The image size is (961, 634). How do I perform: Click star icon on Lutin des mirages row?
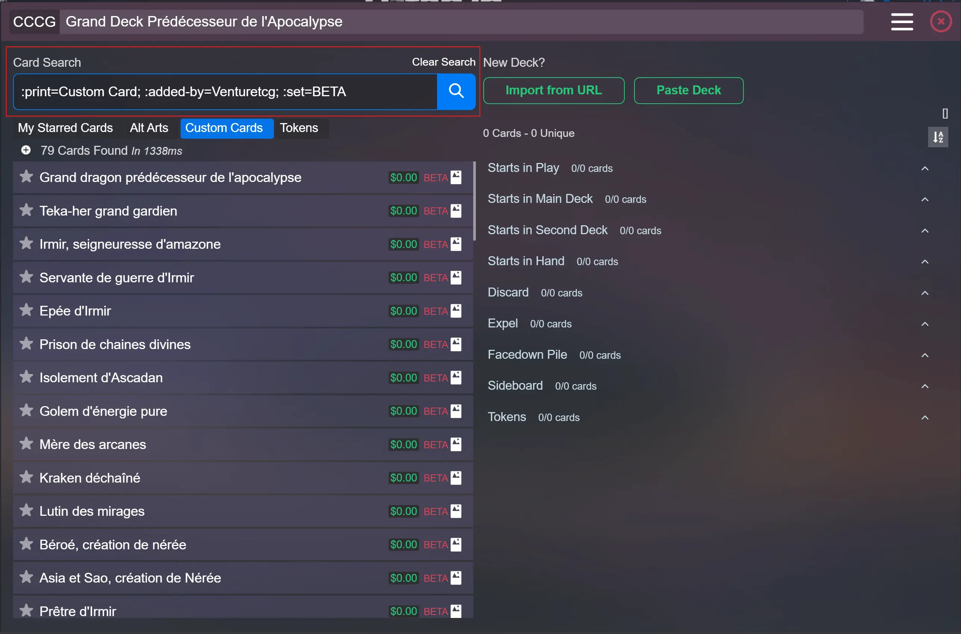[x=26, y=510]
